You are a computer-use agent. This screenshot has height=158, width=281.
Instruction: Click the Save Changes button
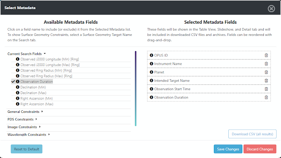coord(228,149)
